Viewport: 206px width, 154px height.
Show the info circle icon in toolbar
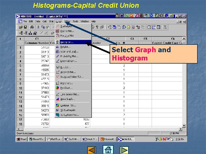pos(124,27)
